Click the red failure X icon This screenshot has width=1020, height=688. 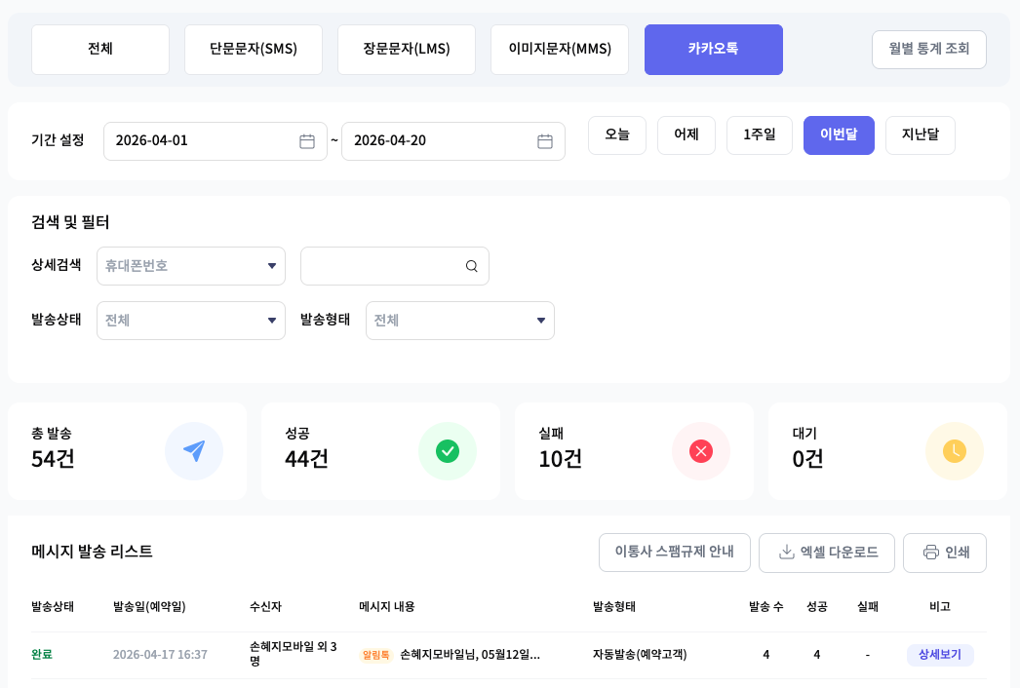pos(701,451)
